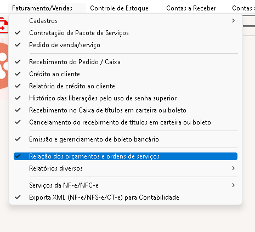Select highlighted Relação dos orçamentos e ordens

[126, 156]
